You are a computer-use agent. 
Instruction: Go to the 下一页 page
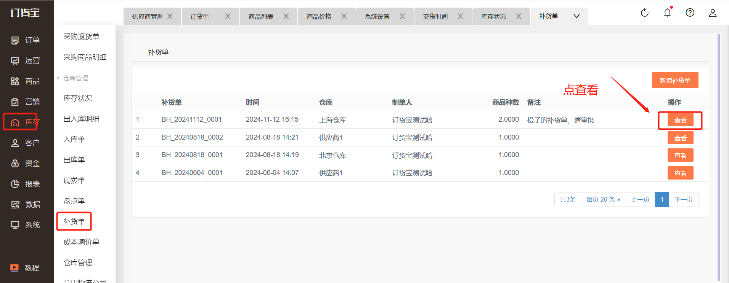[683, 199]
